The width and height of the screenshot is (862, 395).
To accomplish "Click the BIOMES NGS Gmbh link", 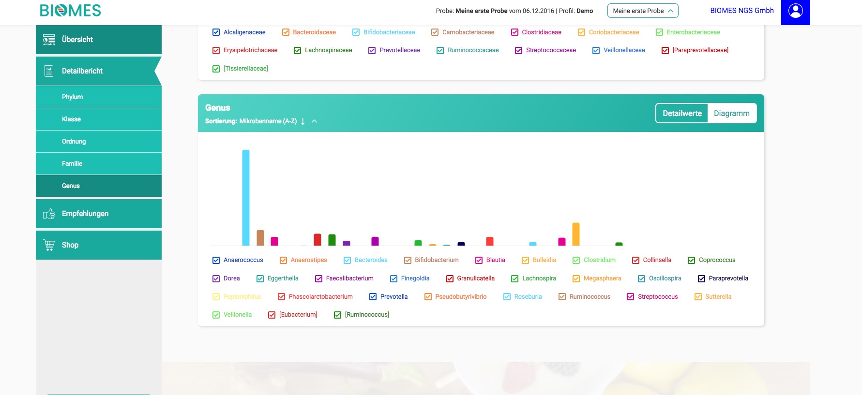I will click(741, 11).
